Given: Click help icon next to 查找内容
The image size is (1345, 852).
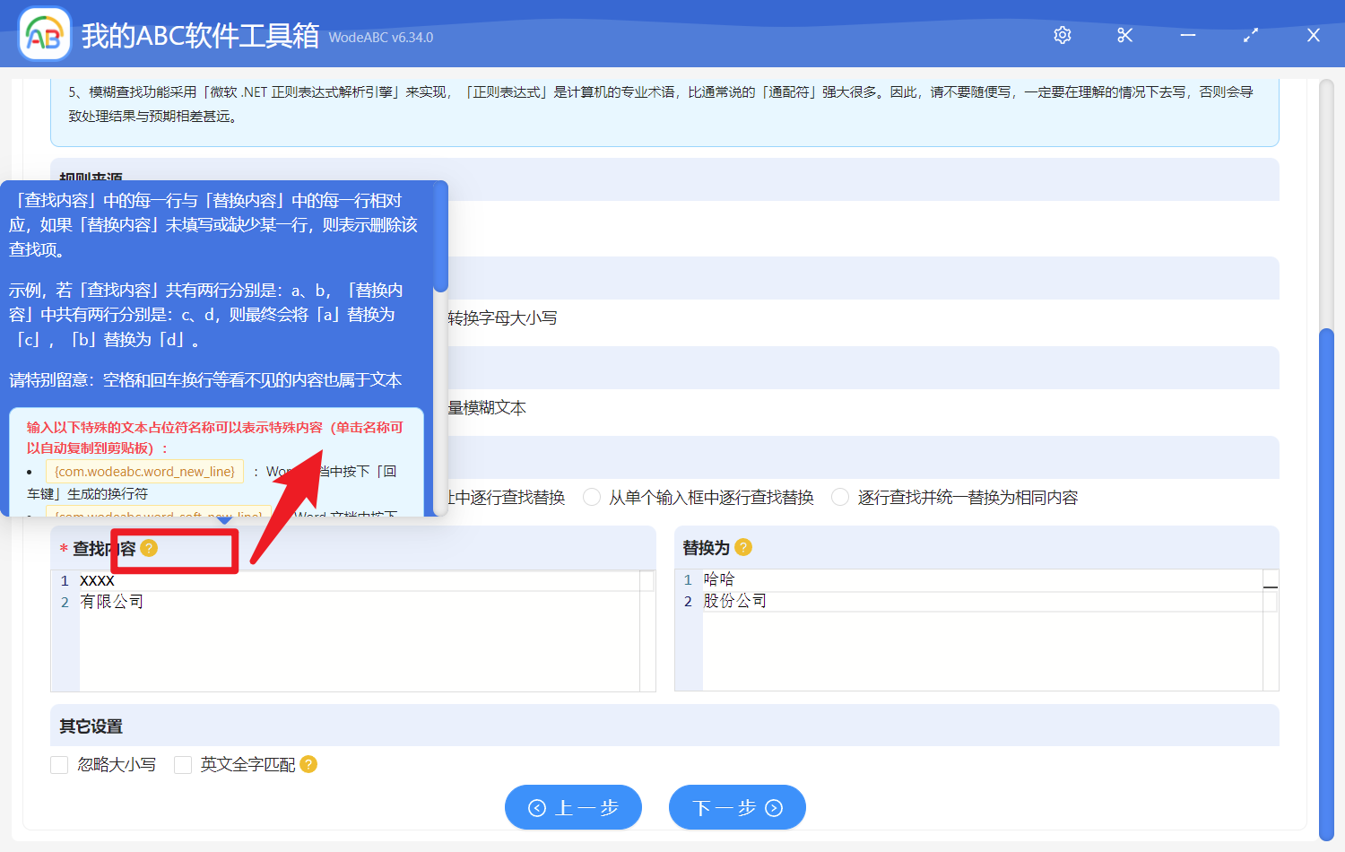Looking at the screenshot, I should coord(149,548).
